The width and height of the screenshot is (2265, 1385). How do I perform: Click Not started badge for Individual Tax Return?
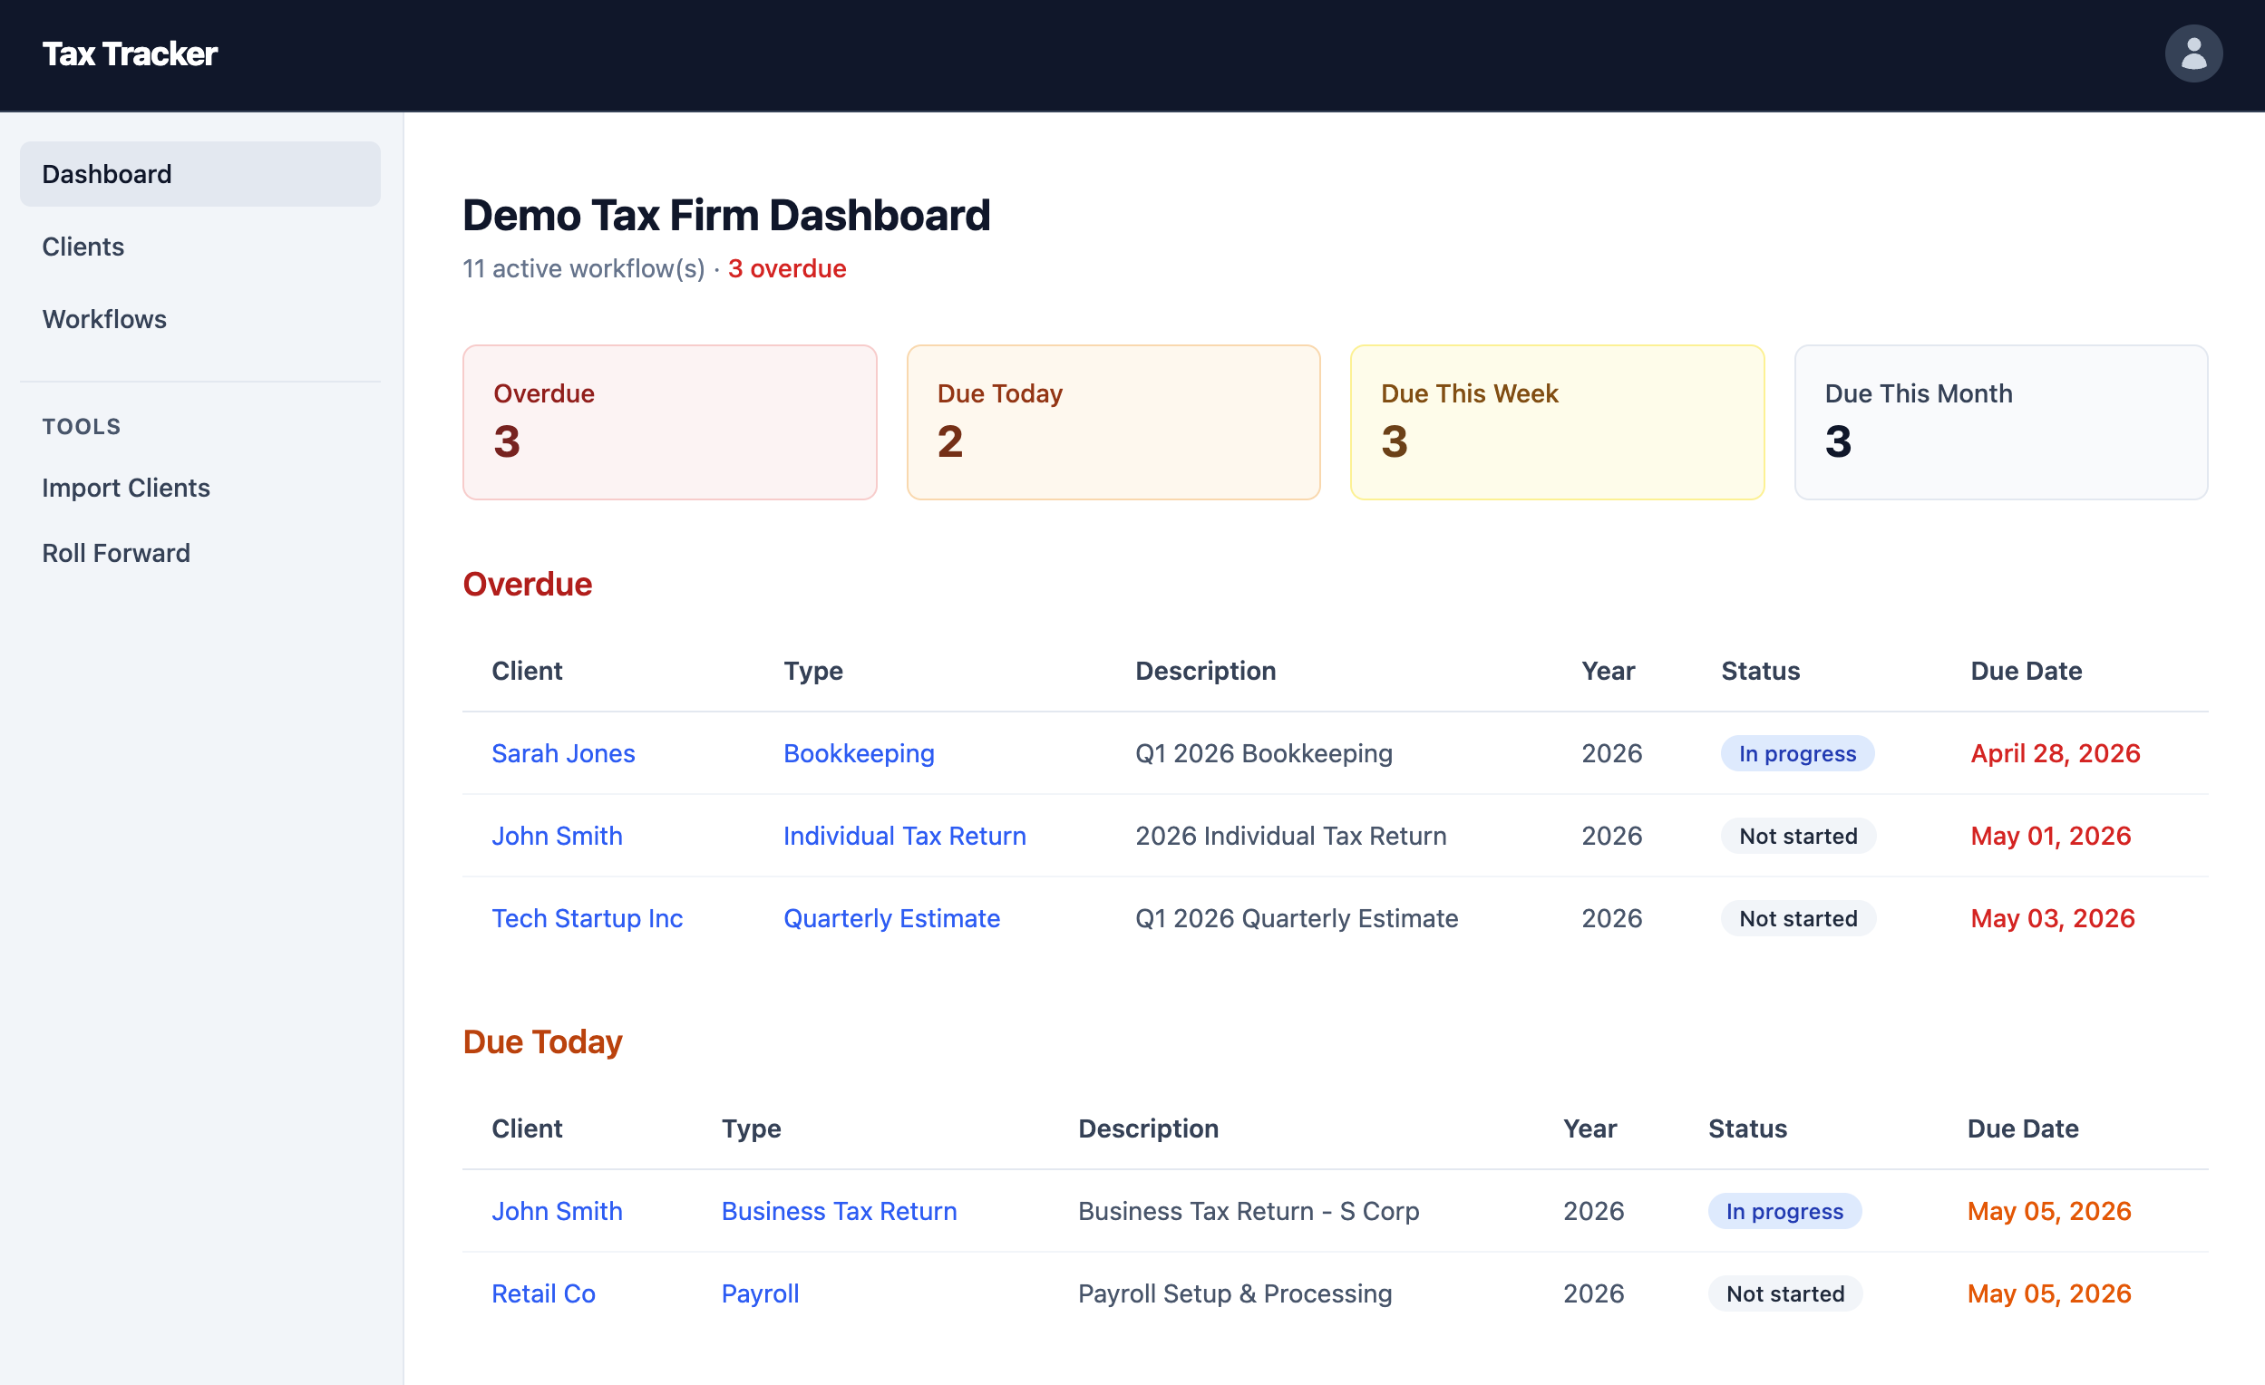pos(1798,837)
